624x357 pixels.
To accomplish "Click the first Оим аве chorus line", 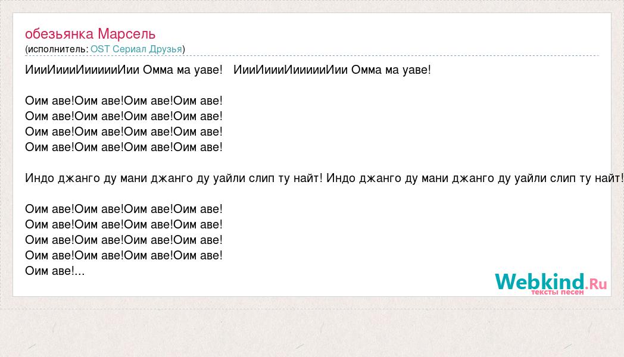I will [124, 101].
